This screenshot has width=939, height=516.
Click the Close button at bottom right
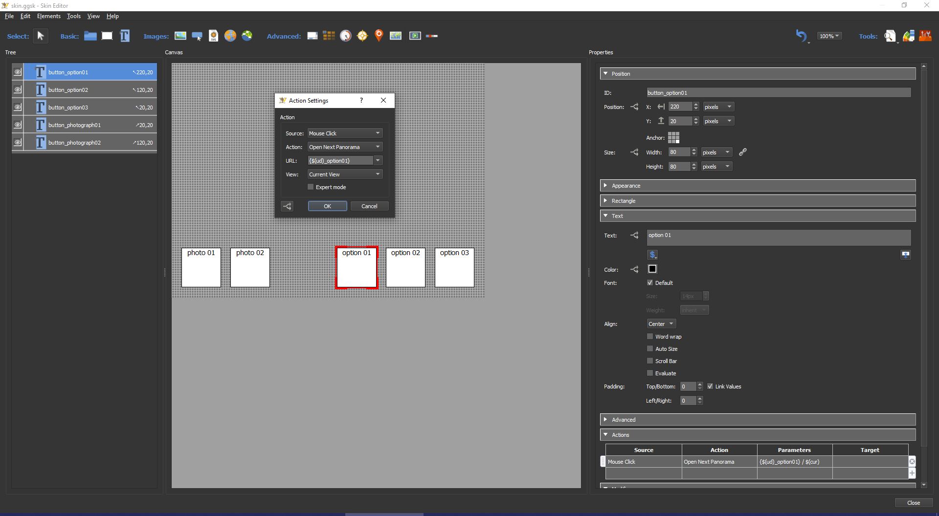tap(914, 503)
